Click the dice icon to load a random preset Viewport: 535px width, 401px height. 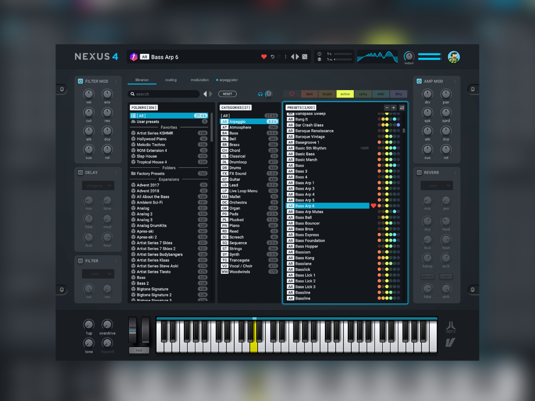pos(304,56)
